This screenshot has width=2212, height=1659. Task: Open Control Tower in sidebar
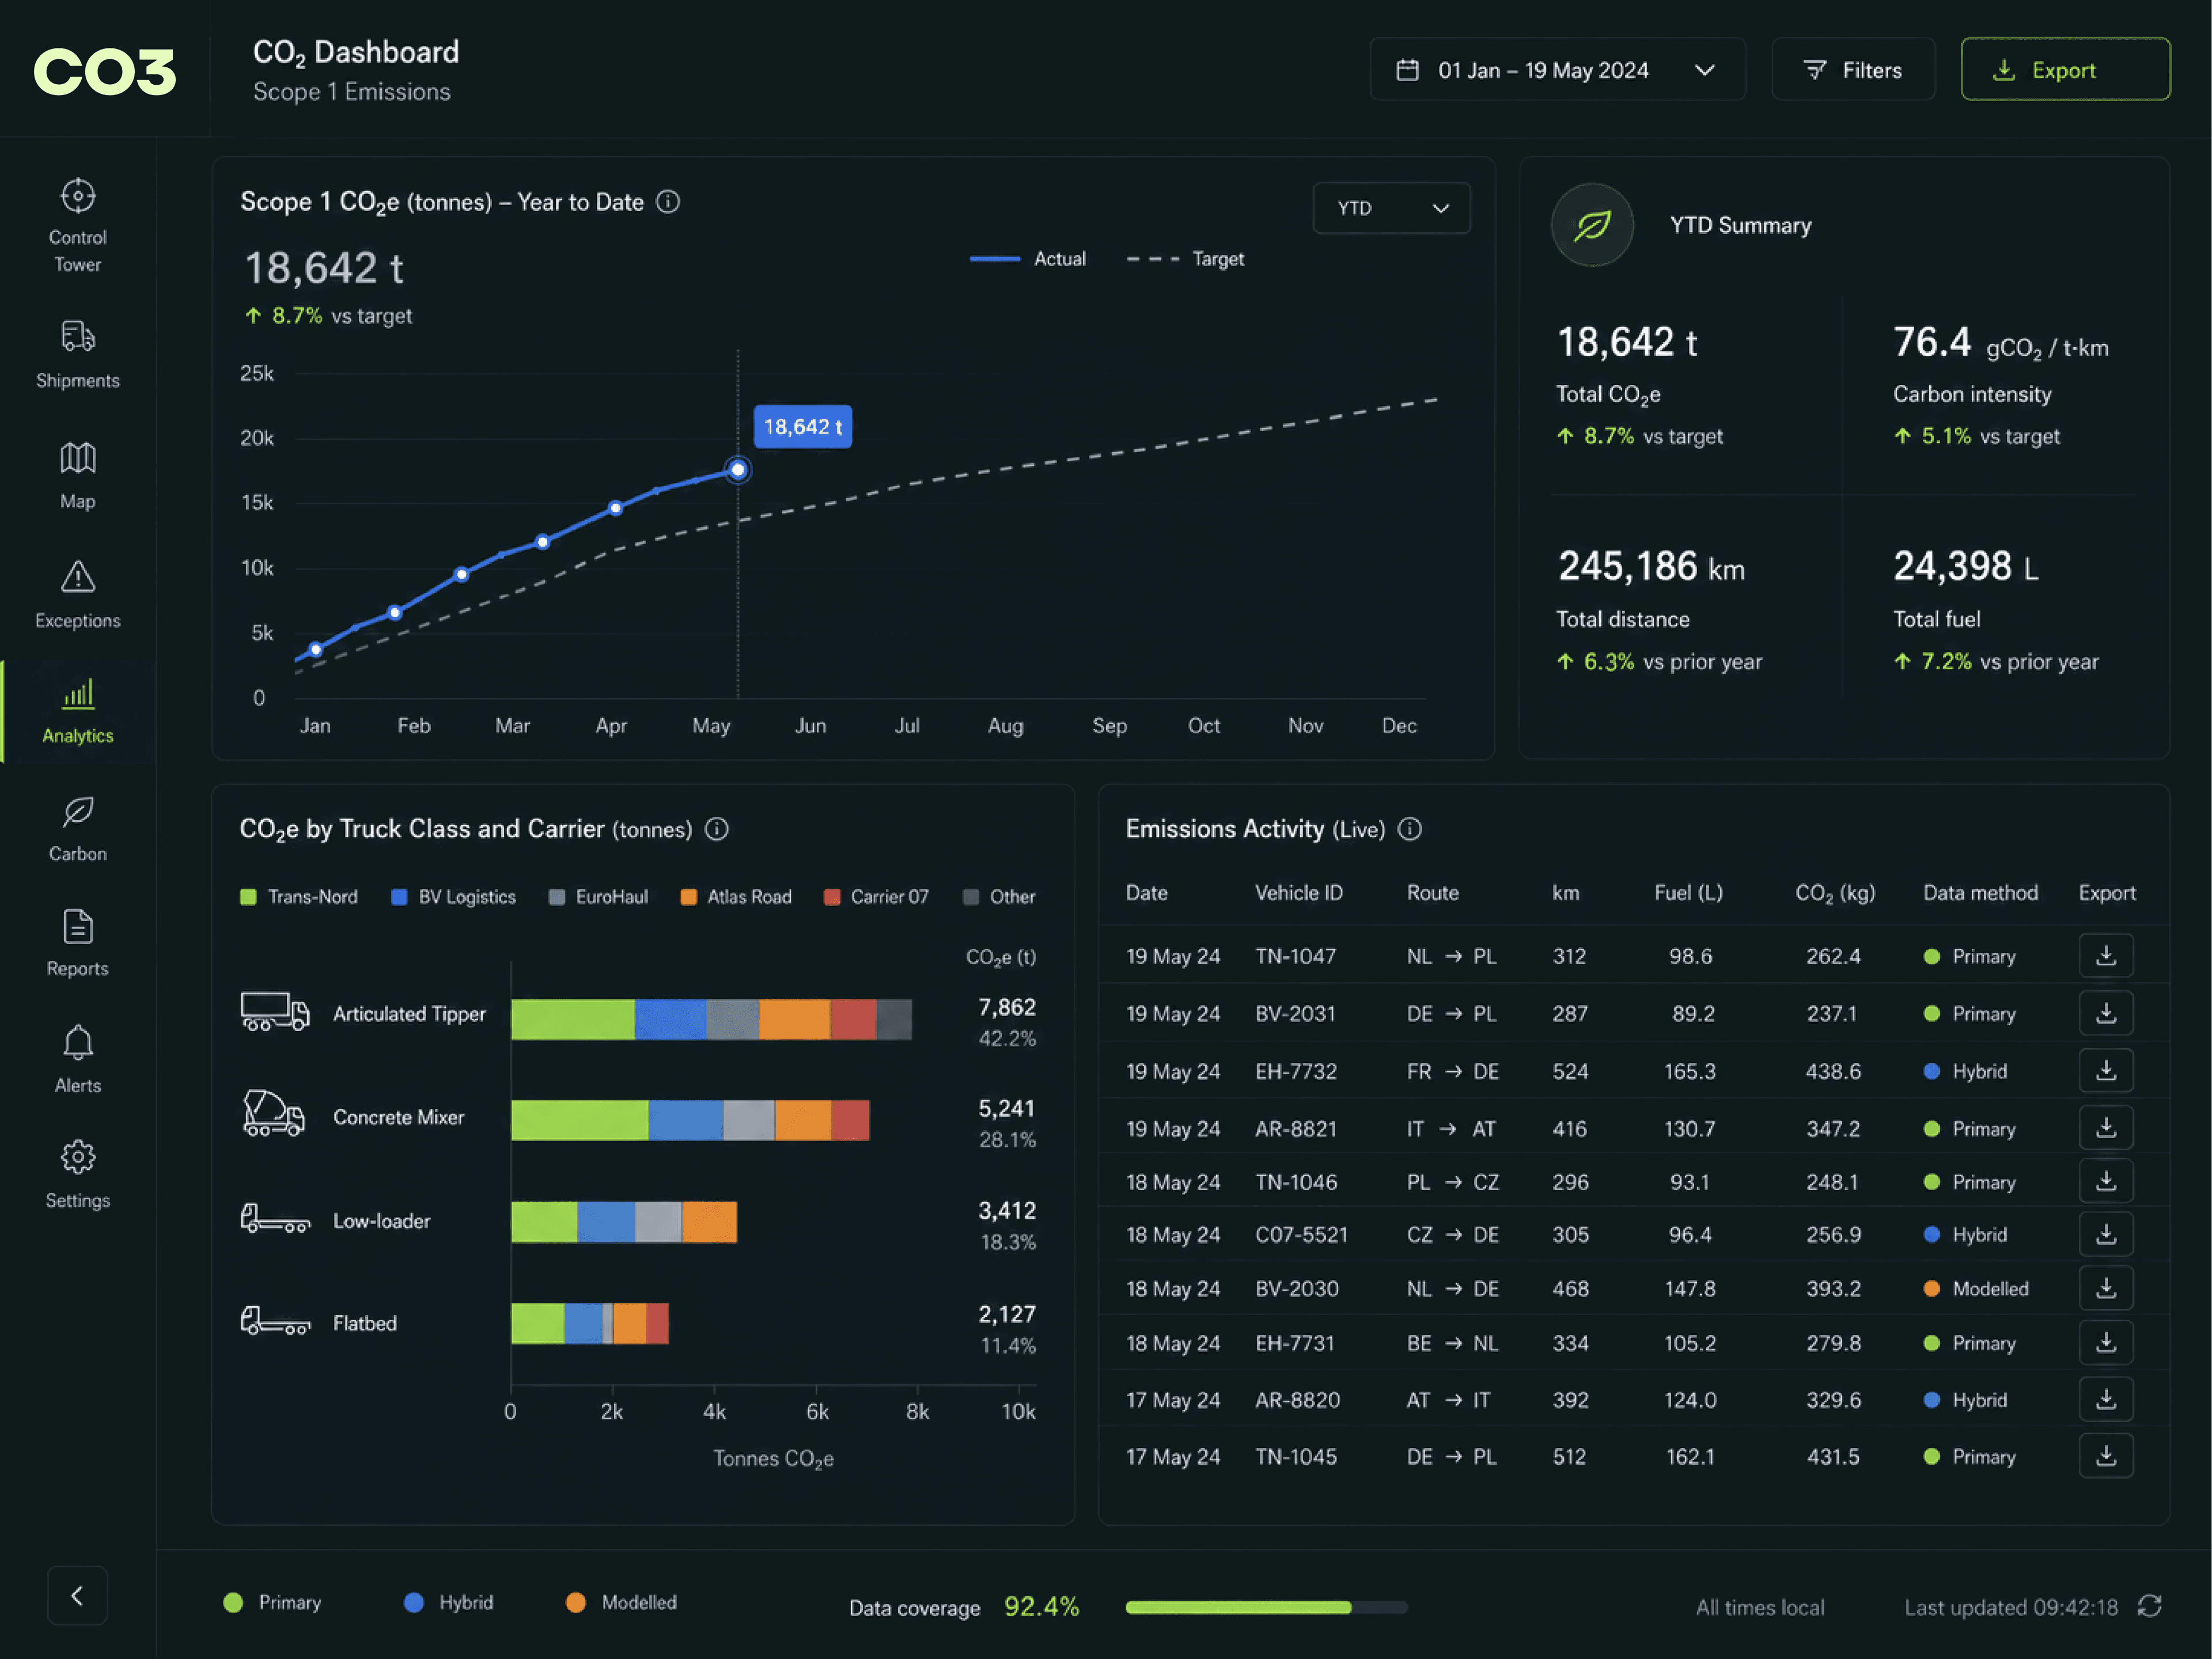78,225
